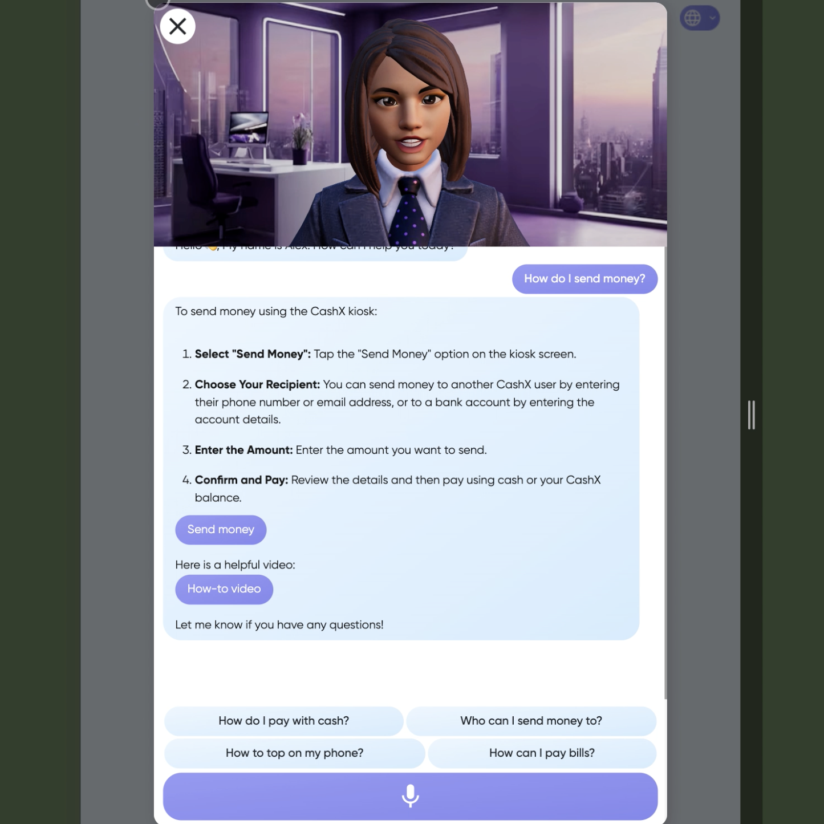Click the chat conversation scrollbar
824x824 pixels.
click(665, 473)
